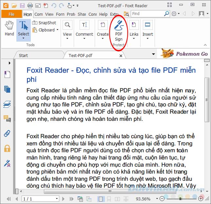This screenshot has height=204, width=211.
Task: Open the Links ribbon group
Action: click(x=134, y=30)
